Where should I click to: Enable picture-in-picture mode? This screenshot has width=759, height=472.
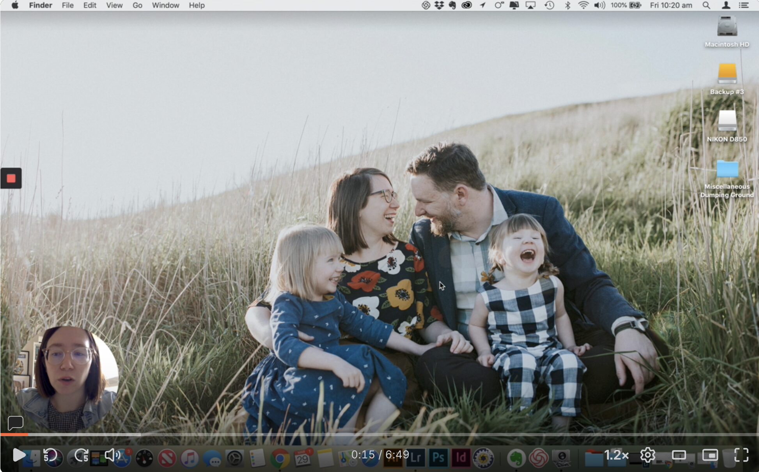tap(710, 455)
